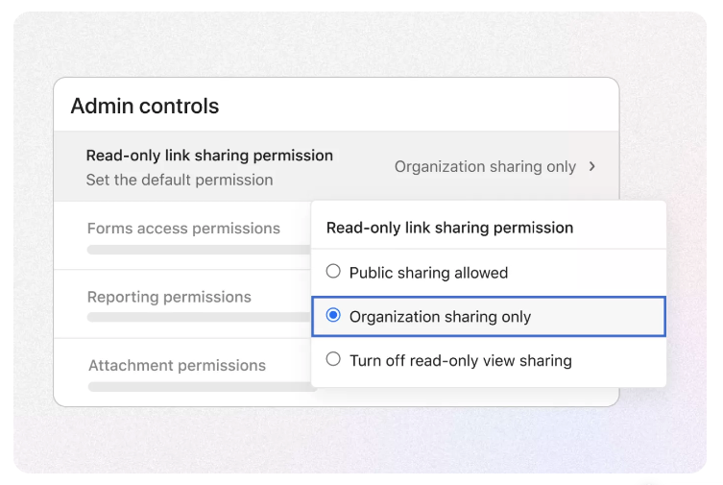Click the chevron arrow beside Organization sharing only

point(591,166)
